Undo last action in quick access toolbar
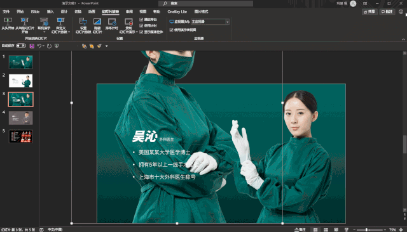The height and width of the screenshot is (232, 407). [x=39, y=46]
